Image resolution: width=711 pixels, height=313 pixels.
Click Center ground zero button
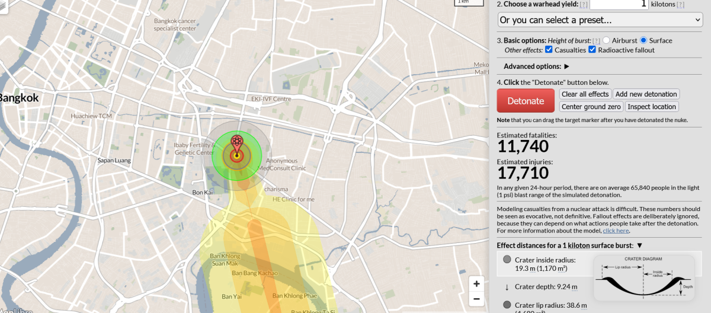pyautogui.click(x=591, y=107)
